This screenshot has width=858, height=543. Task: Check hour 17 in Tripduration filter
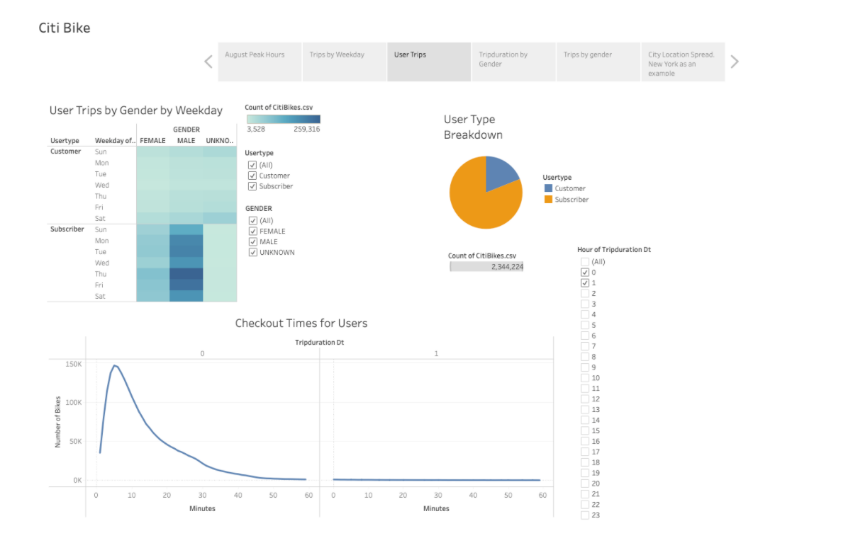tap(585, 452)
